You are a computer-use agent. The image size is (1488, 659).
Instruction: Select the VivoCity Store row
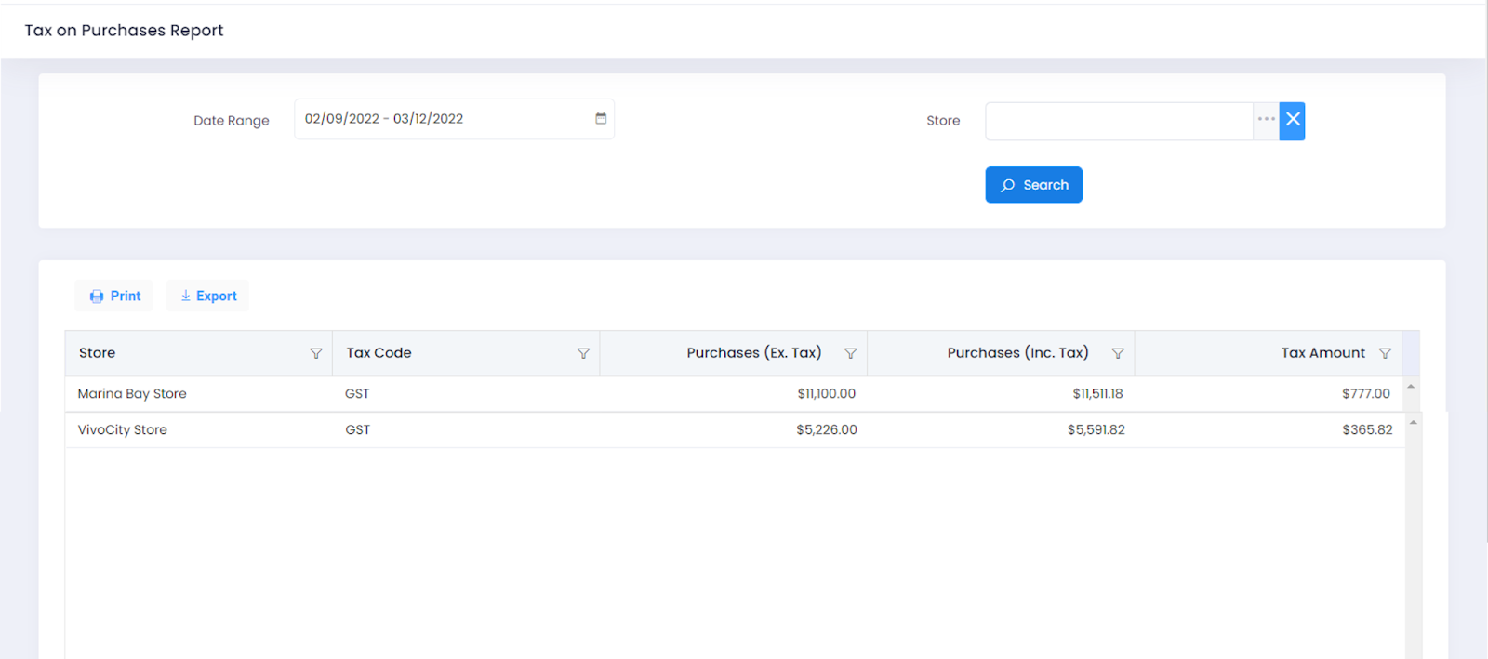123,430
